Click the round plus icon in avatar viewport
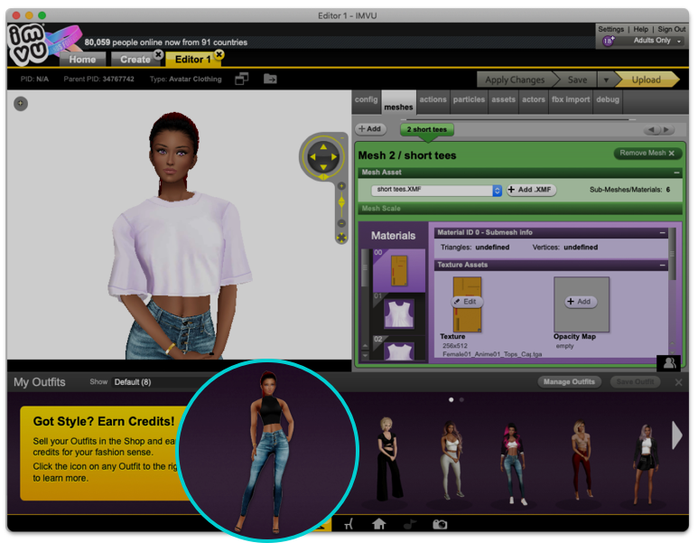Viewport: 698px width, 543px height. pos(21,103)
